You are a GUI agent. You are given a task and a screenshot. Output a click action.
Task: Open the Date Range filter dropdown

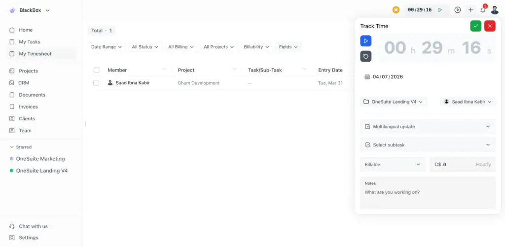[106, 47]
